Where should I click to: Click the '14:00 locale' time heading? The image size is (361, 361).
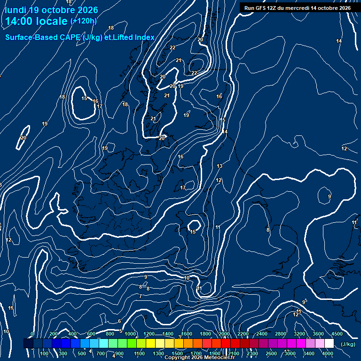pyautogui.click(x=36, y=21)
